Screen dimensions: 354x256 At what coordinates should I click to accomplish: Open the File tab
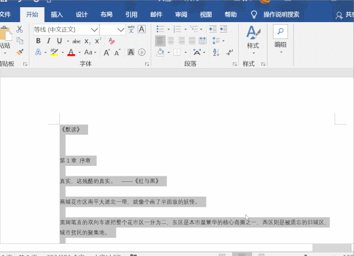click(x=6, y=14)
